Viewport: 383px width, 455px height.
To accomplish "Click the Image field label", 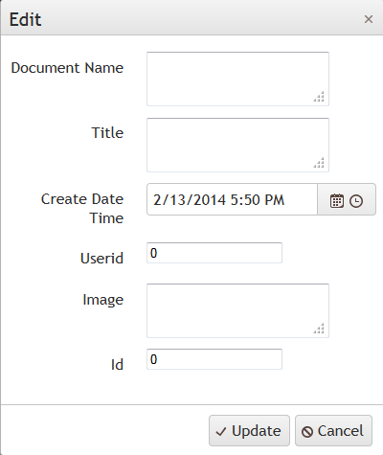I will pyautogui.click(x=103, y=300).
